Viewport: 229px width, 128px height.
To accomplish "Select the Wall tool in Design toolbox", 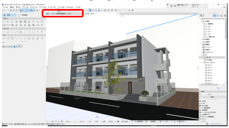I will click(4, 22).
